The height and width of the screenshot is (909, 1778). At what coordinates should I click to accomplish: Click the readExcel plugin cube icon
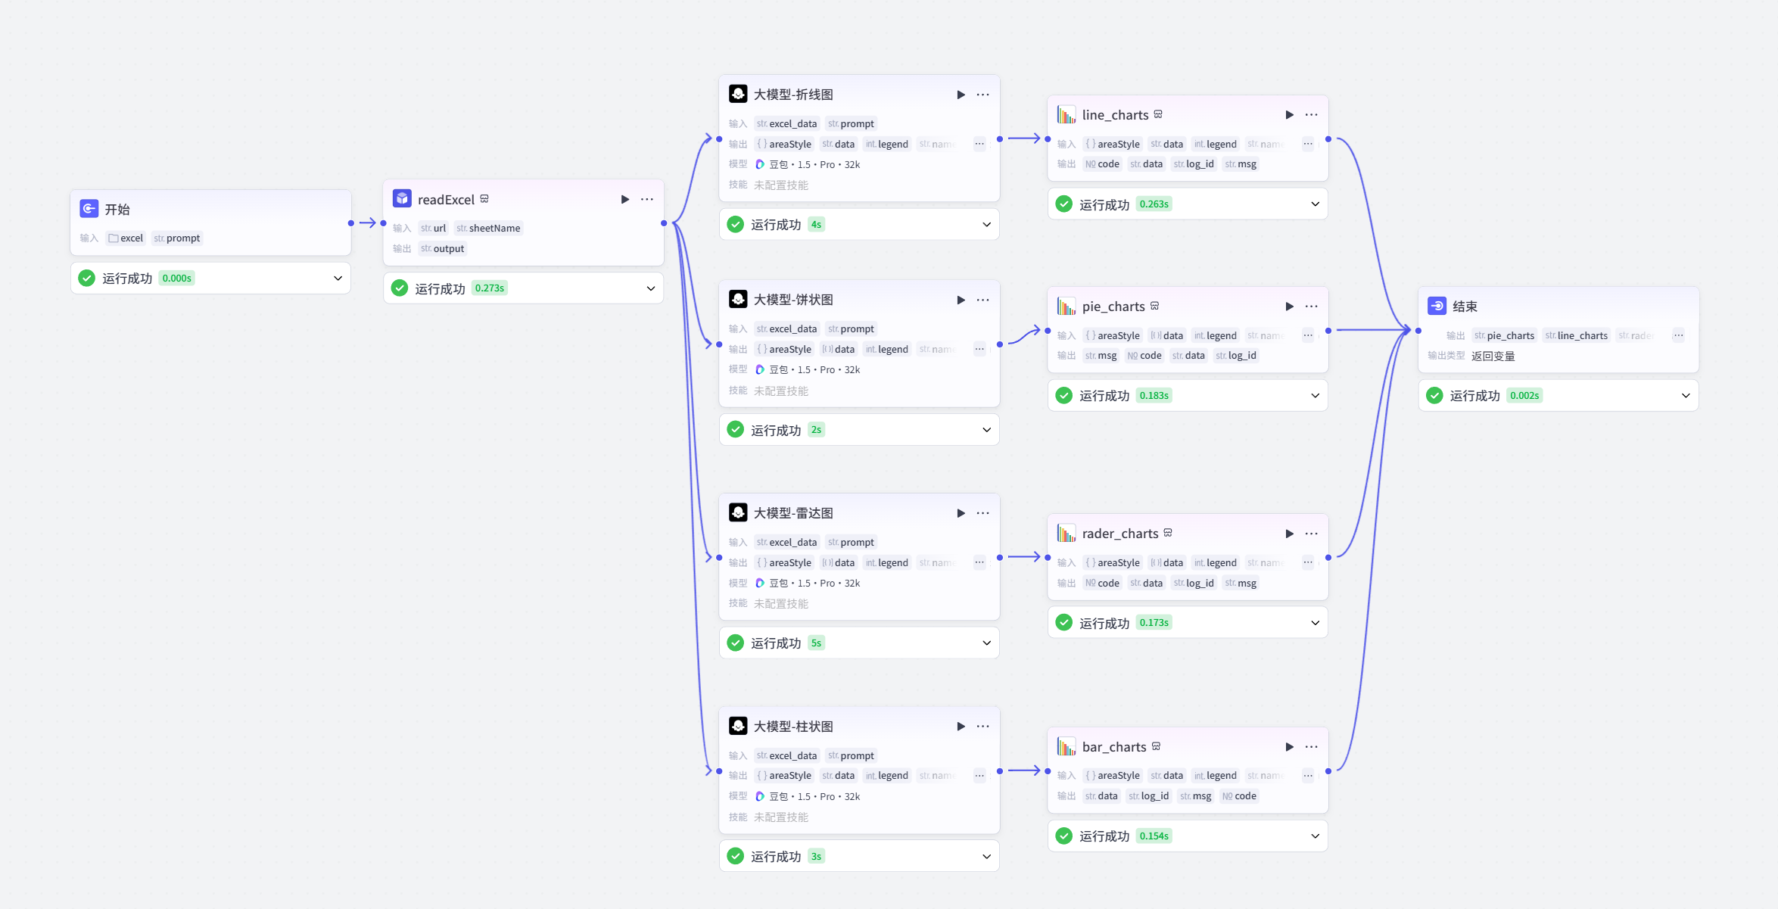point(402,198)
